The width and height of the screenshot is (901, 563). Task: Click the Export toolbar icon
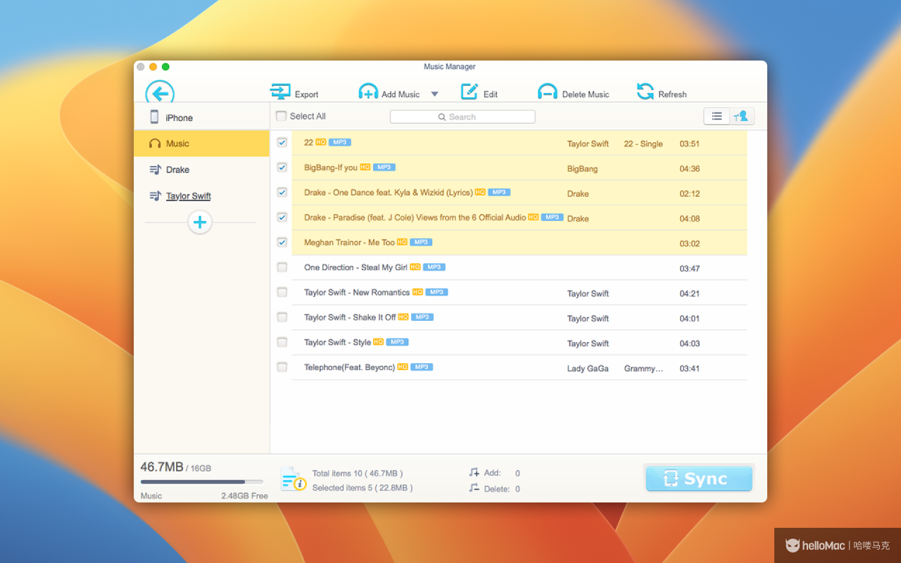tap(280, 91)
